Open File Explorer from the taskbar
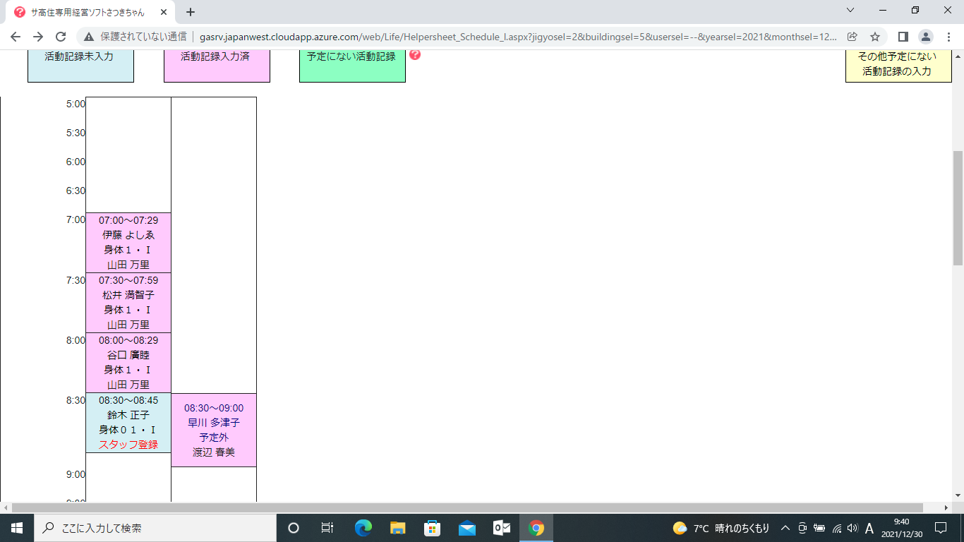 pos(398,528)
